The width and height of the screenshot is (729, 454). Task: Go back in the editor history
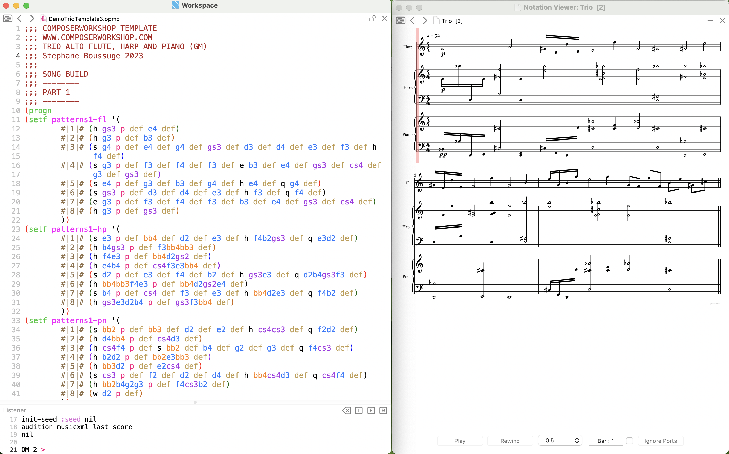(20, 19)
